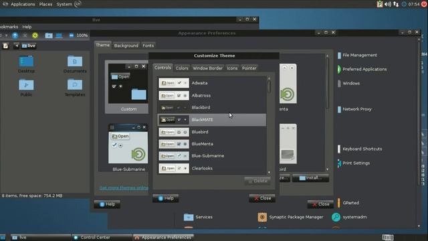Click the Delete button in Customize Theme
Screen dimensions: 428x241
pos(257,181)
